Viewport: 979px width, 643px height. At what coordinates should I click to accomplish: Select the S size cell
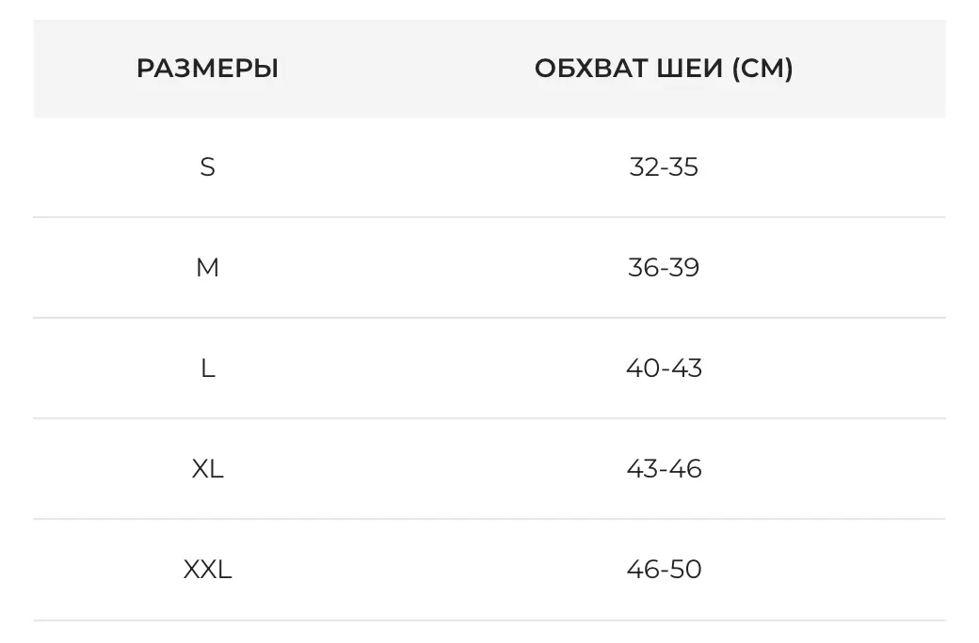[207, 167]
